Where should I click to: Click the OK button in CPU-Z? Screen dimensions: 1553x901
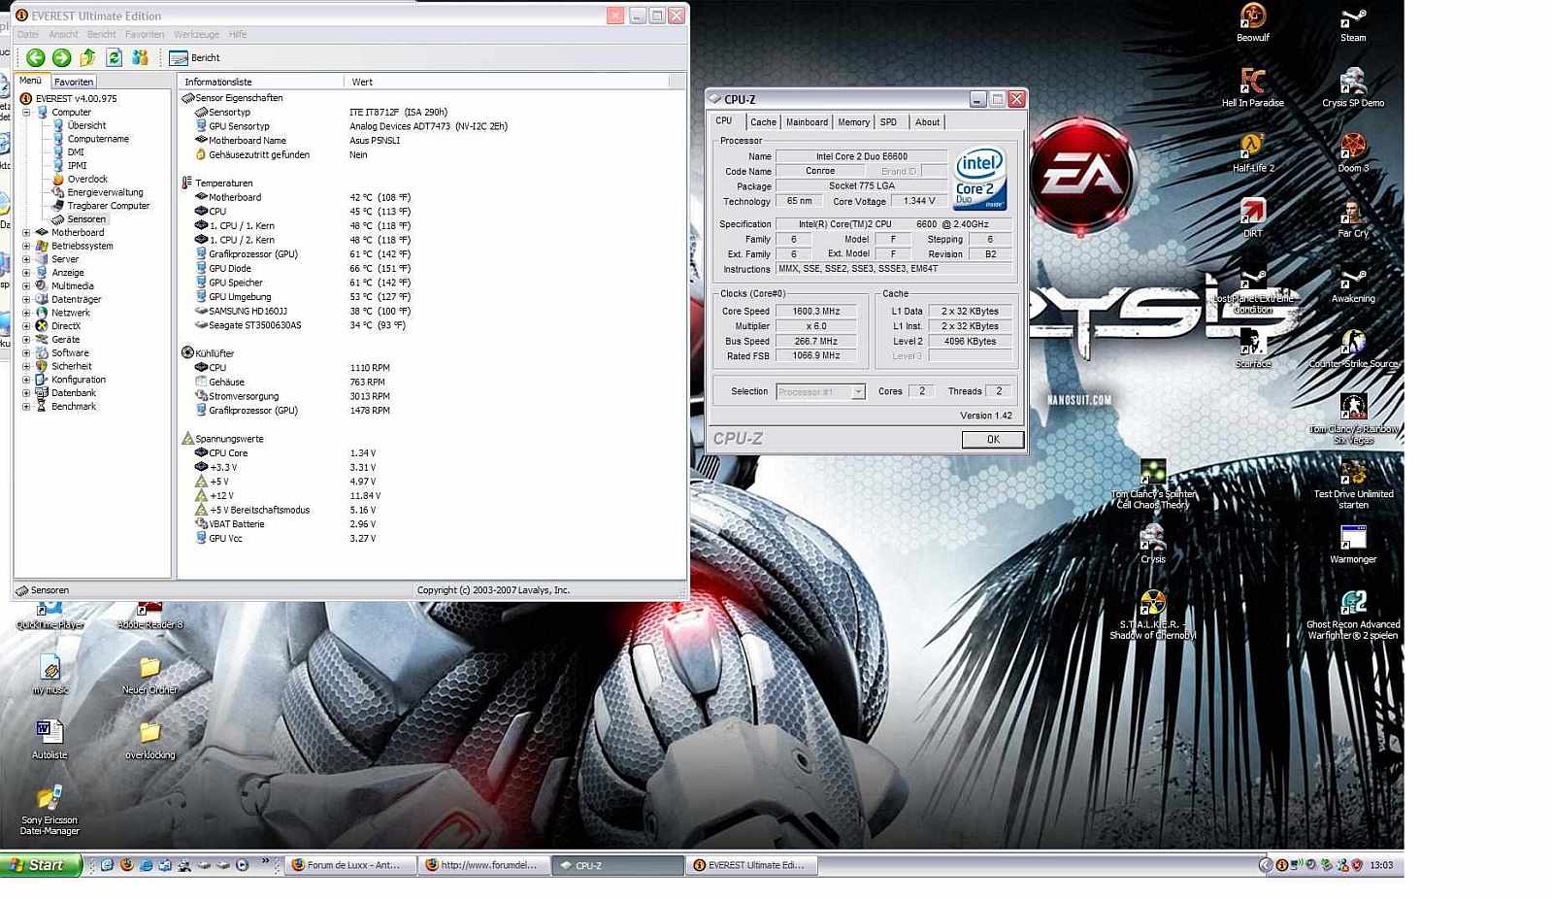(x=993, y=440)
